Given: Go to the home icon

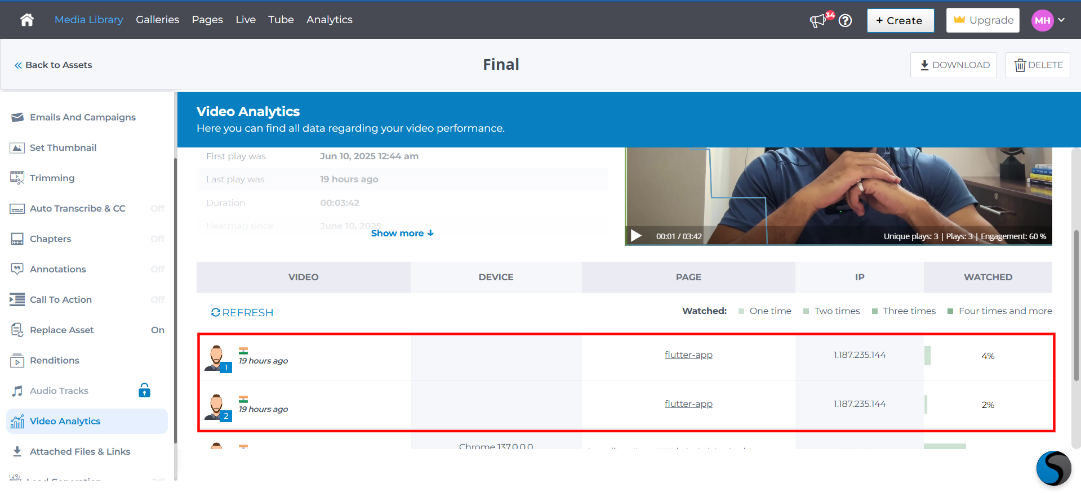Looking at the screenshot, I should click(27, 20).
